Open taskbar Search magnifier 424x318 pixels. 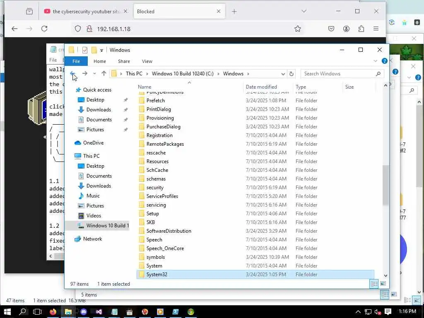[23, 312]
